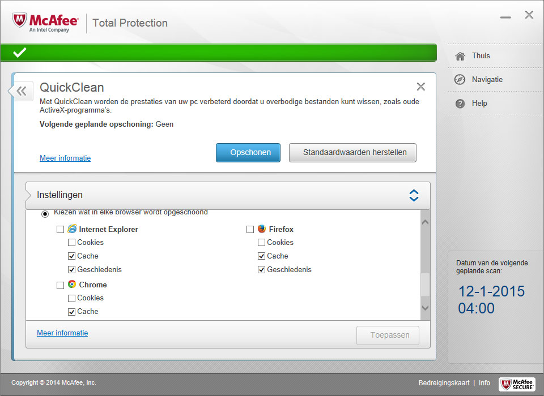Viewport: 544px width, 396px height.
Task: Close the QuickClean panel
Action: coord(421,87)
